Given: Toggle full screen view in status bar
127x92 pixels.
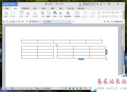Looking at the screenshot, I should click(x=66, y=88).
